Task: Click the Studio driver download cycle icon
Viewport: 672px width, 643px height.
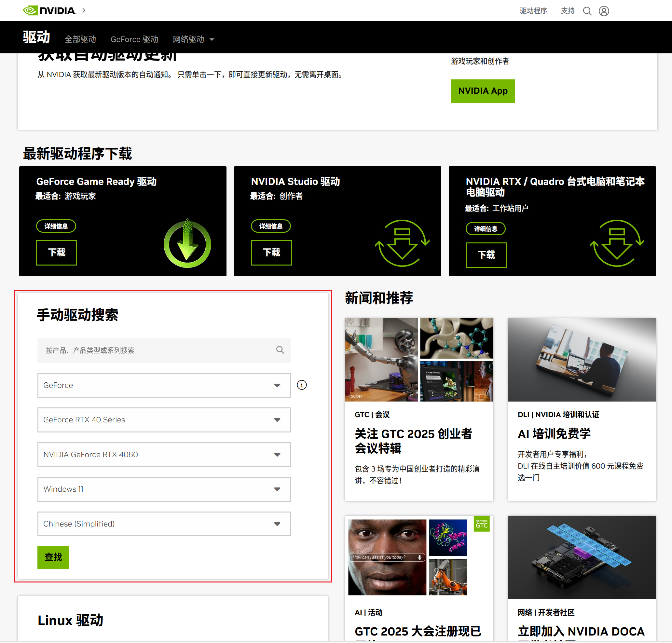Action: pyautogui.click(x=402, y=243)
